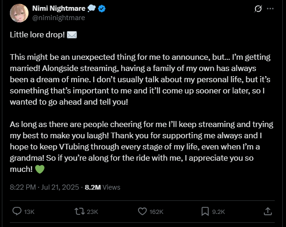Click the 23K reposts count
Screen dimensions: 286x227
pos(93,212)
